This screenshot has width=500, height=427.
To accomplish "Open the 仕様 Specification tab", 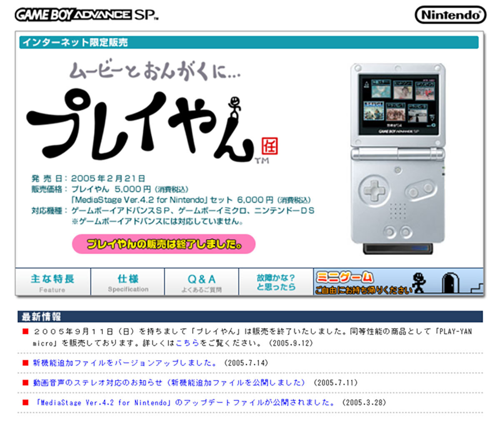I will (128, 282).
